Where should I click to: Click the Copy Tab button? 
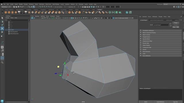(x=175, y=102)
